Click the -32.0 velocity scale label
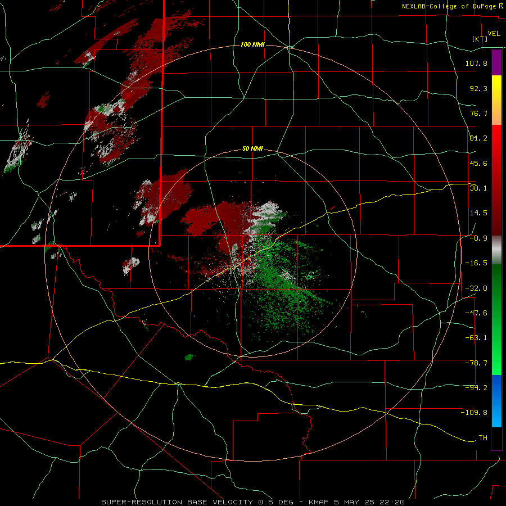506x506 pixels. point(476,288)
